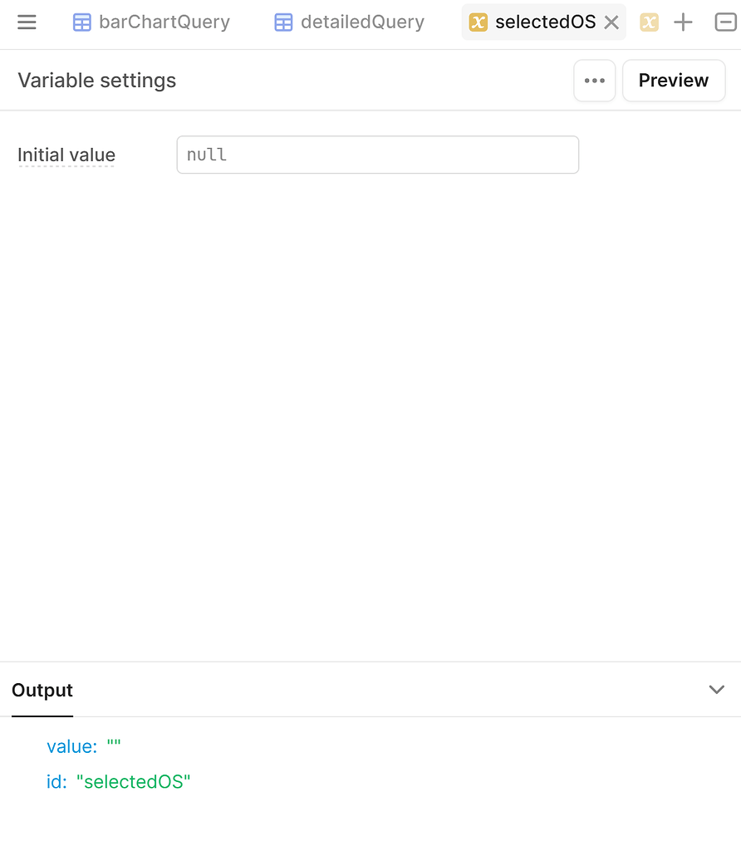Click the table icon on detailedQuery tab

point(282,22)
